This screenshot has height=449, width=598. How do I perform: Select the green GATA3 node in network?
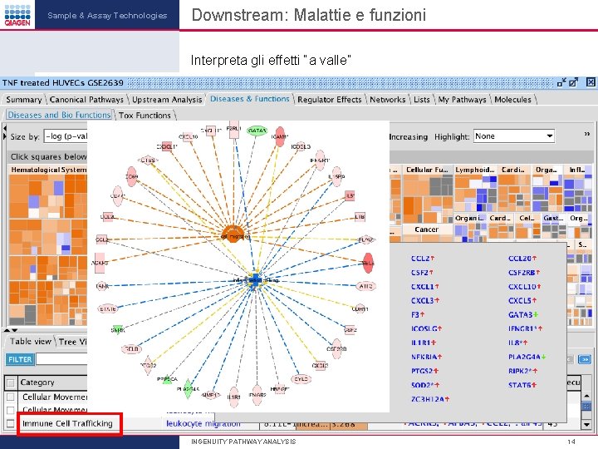(x=257, y=131)
